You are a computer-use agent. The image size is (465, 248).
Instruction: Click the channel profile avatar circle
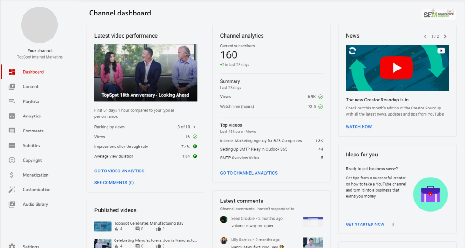[x=39, y=25]
